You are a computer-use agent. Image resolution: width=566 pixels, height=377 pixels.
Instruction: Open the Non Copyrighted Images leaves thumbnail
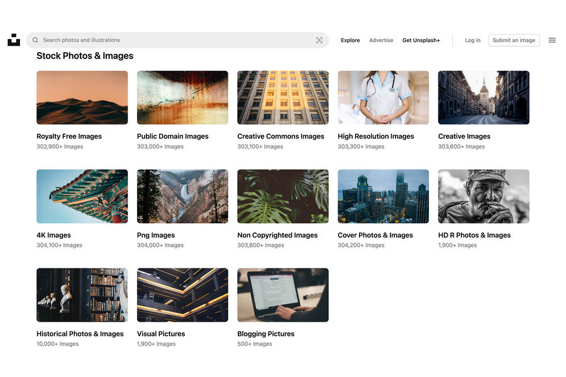point(283,196)
